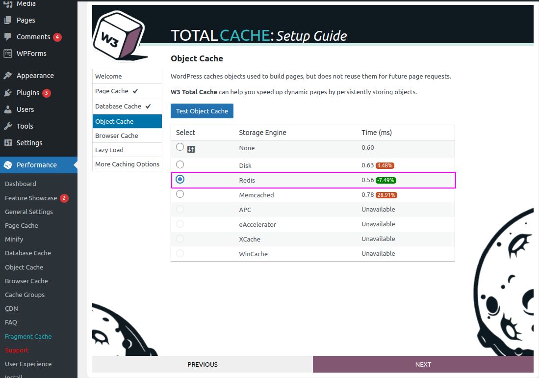Click the Plugins plug icon

pyautogui.click(x=8, y=93)
